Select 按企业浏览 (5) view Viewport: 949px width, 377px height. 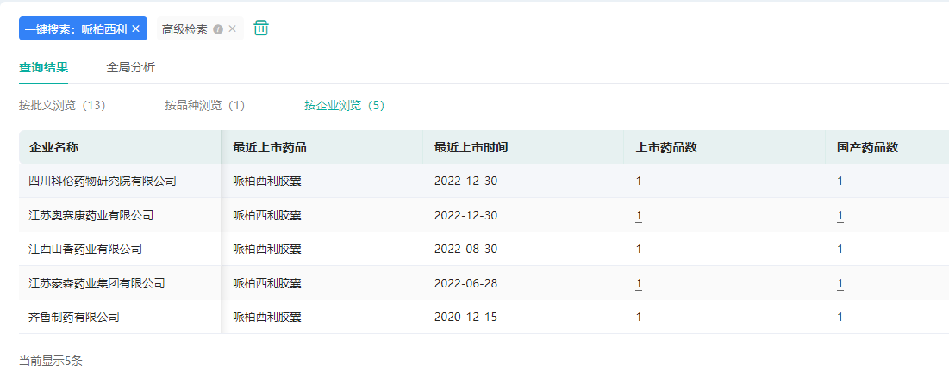point(344,106)
